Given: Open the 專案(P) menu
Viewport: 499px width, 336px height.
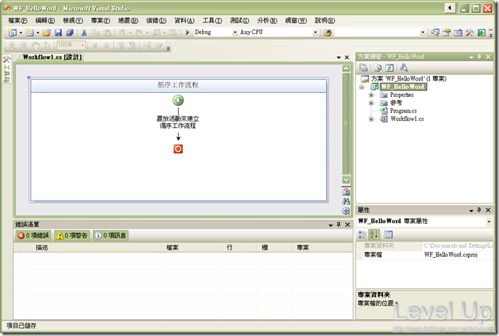Looking at the screenshot, I should coord(101,21).
